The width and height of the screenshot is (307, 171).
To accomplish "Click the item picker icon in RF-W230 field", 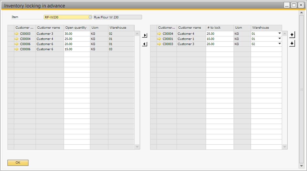I will (90, 17).
